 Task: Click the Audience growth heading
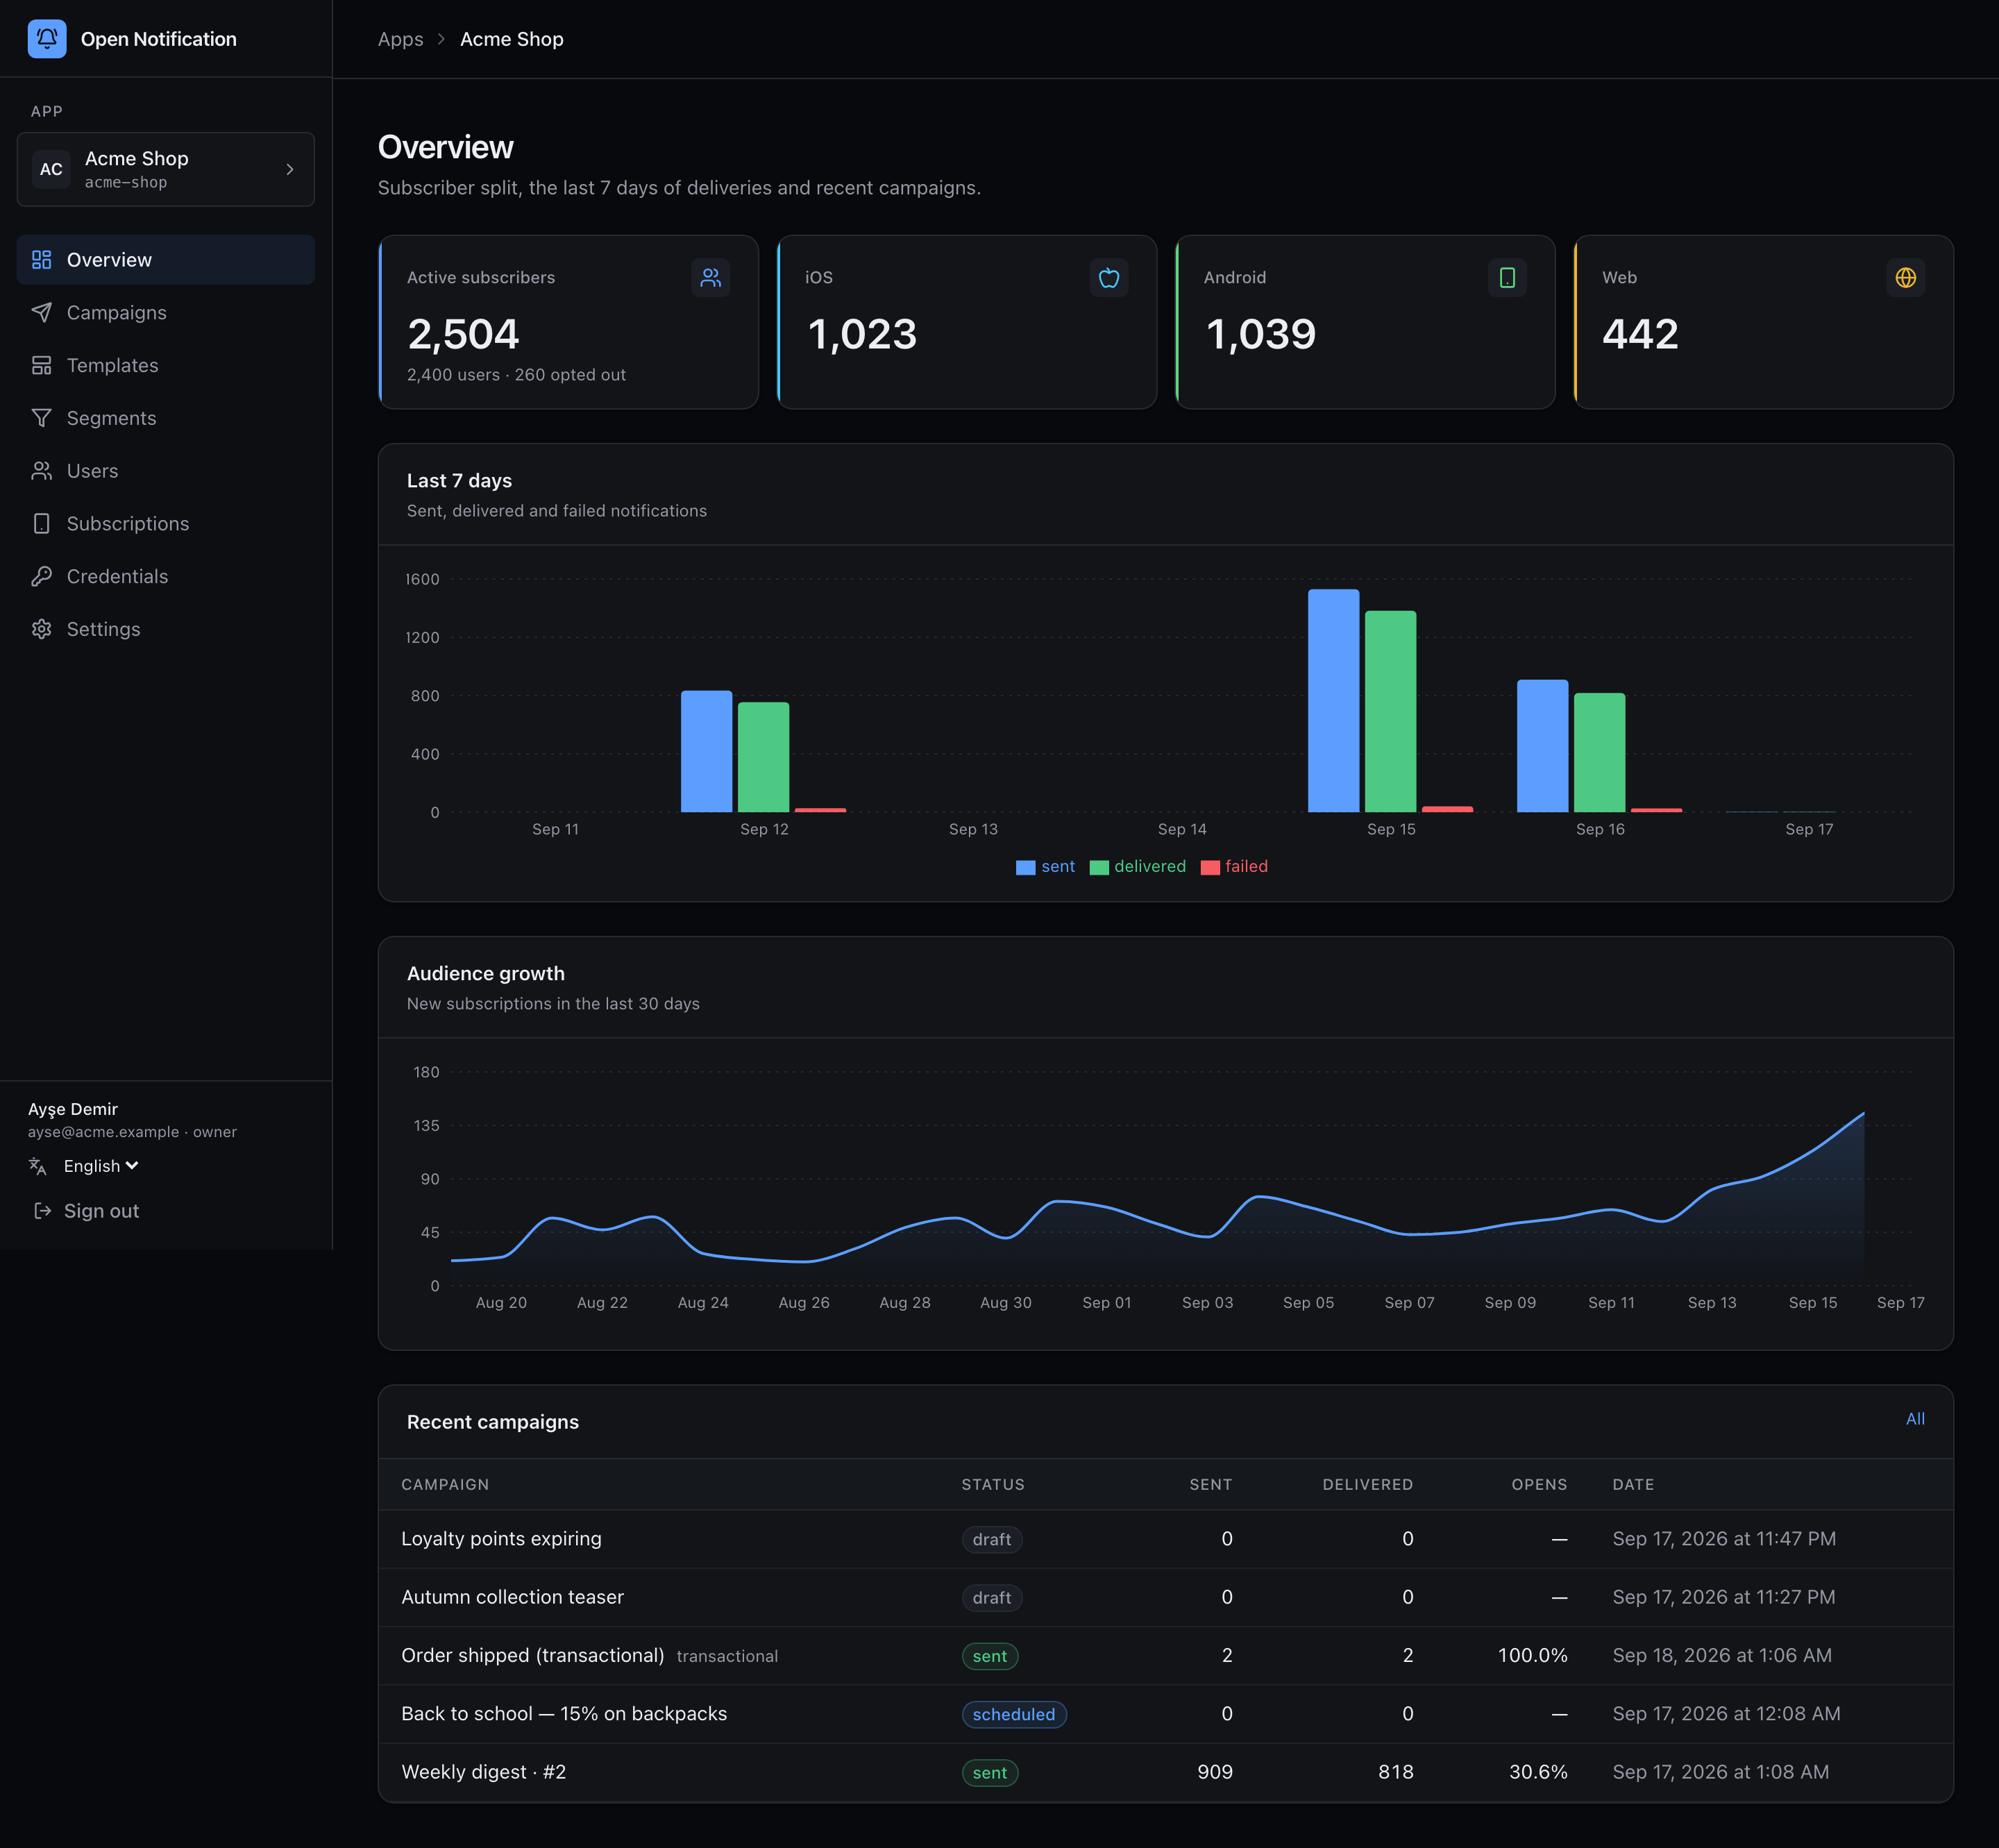(486, 974)
